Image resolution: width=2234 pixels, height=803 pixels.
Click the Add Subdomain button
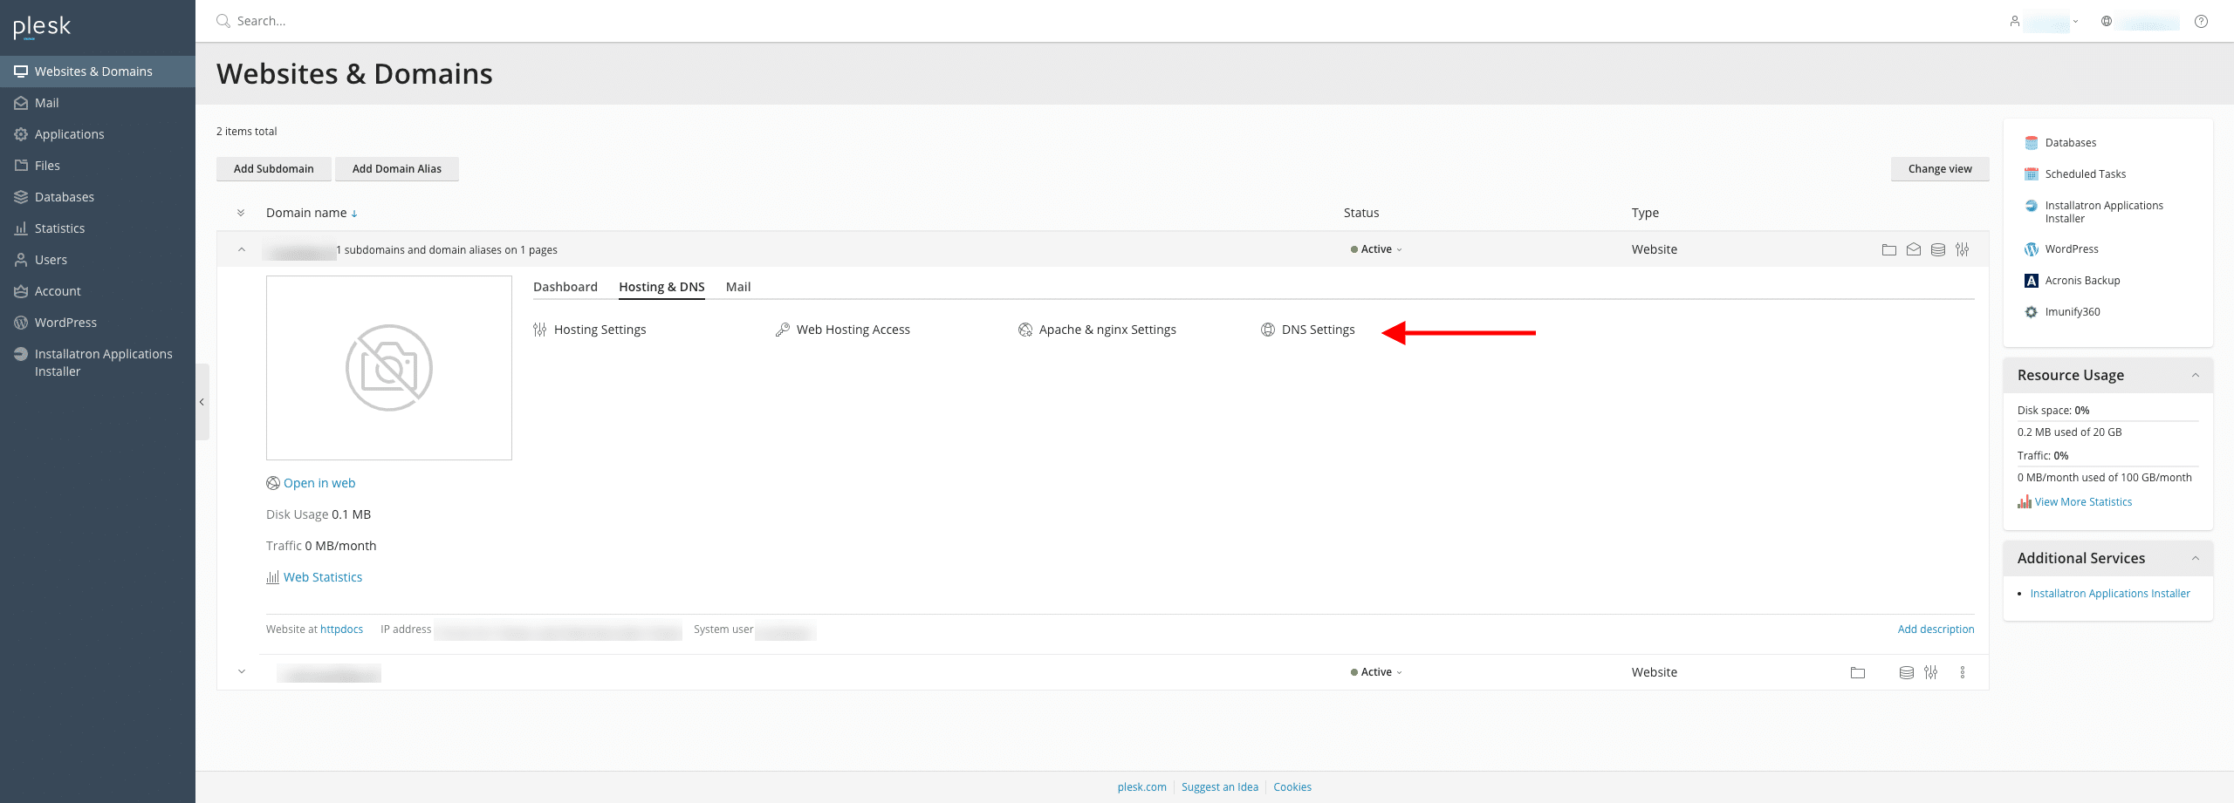click(274, 169)
